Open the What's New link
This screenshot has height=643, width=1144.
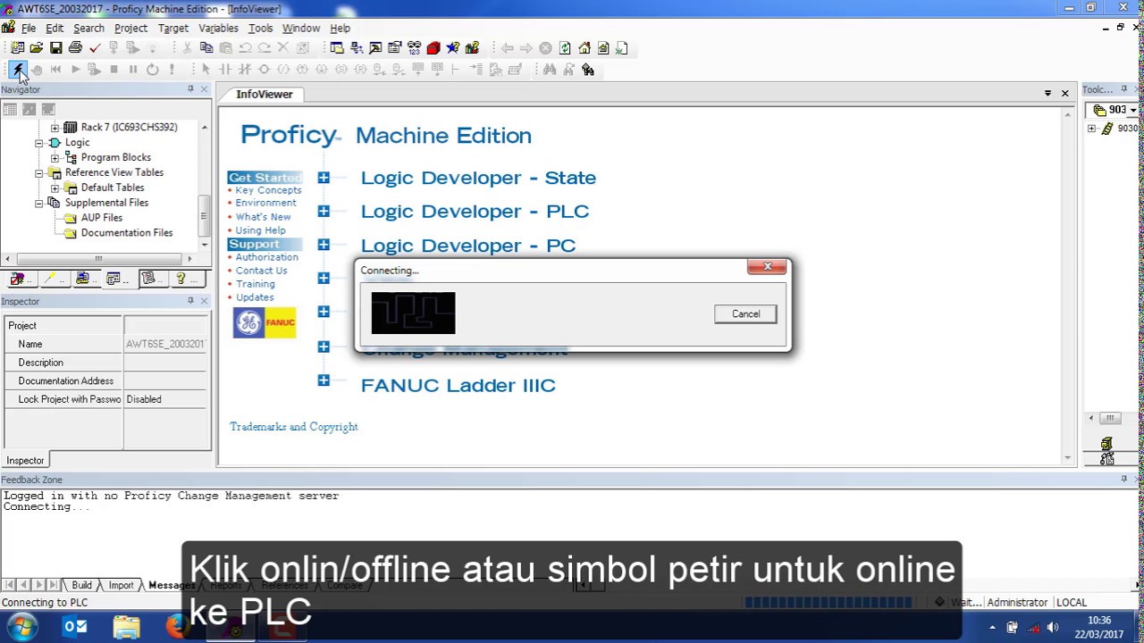(x=263, y=217)
